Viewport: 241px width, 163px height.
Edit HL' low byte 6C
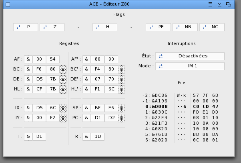pyautogui.click(x=111, y=89)
